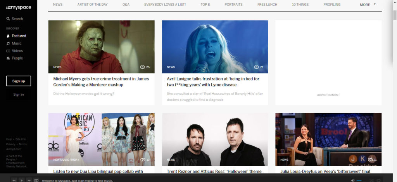397x182 pixels.
Task: Click the player connect rings icon
Action: (x=36, y=180)
